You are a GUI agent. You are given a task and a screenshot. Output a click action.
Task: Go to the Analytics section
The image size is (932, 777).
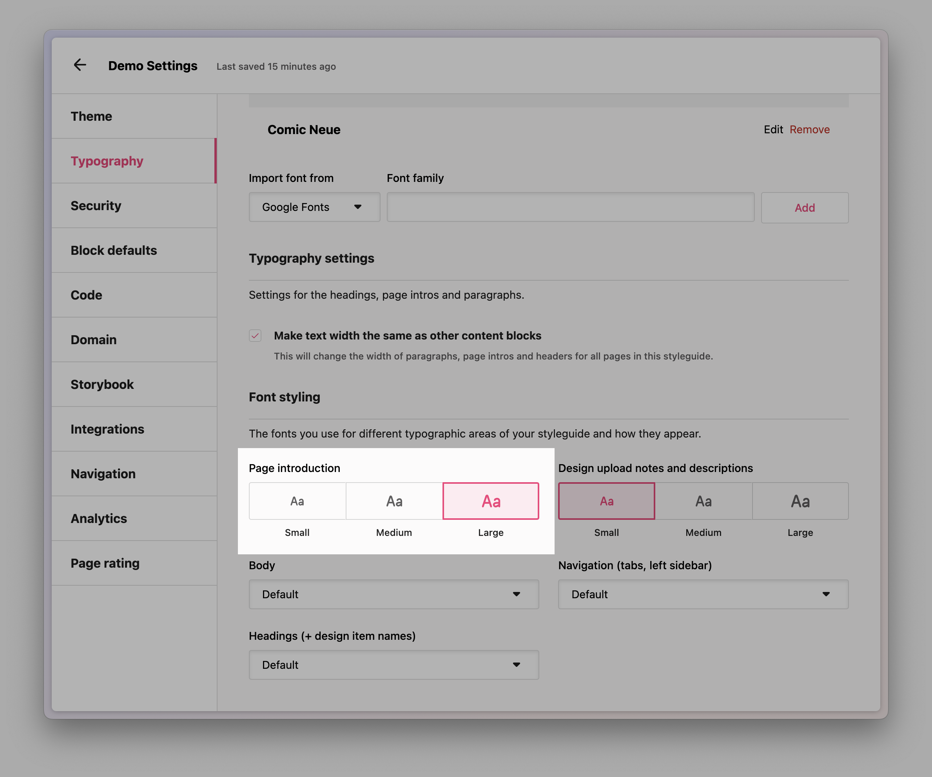[x=99, y=518]
